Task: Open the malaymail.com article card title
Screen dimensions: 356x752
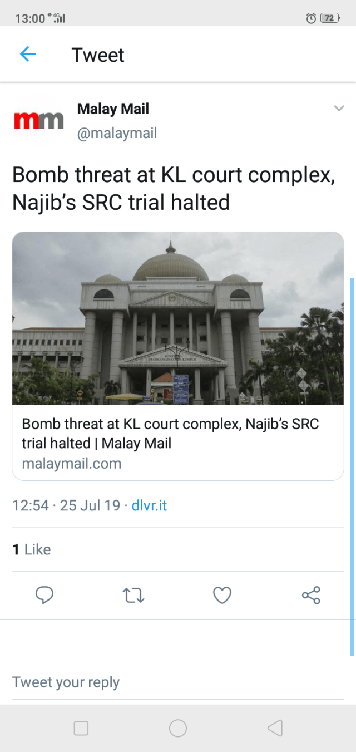Action: tap(170, 433)
